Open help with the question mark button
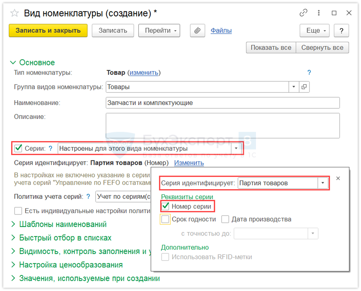The height and width of the screenshot is (291, 361). 341,31
